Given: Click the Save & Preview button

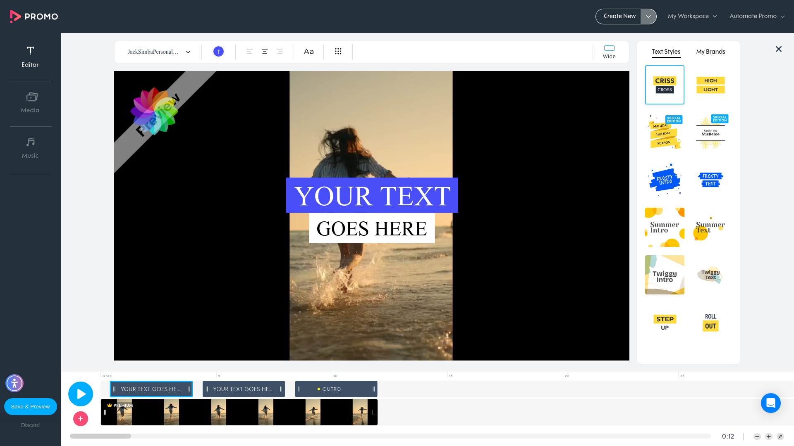Looking at the screenshot, I should point(30,406).
